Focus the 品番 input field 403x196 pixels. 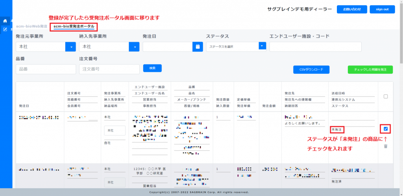(46, 69)
